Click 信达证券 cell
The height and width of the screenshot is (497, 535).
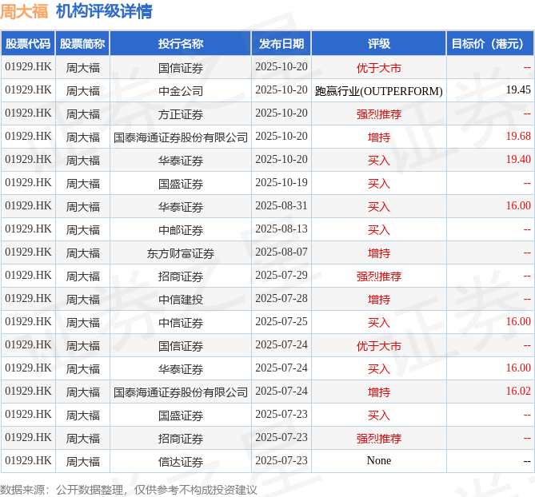181,462
